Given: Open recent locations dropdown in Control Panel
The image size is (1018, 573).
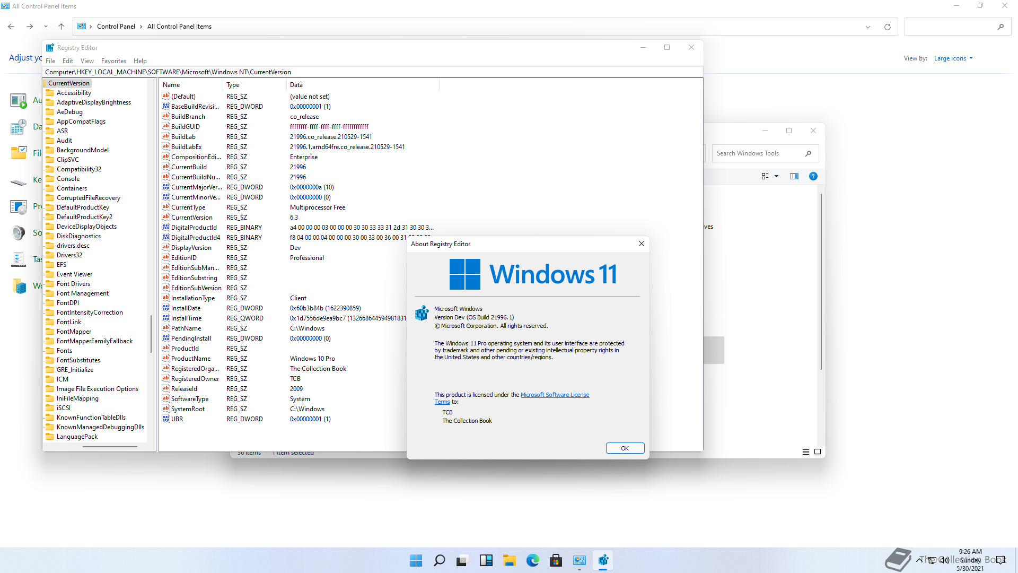Looking at the screenshot, I should (x=46, y=27).
